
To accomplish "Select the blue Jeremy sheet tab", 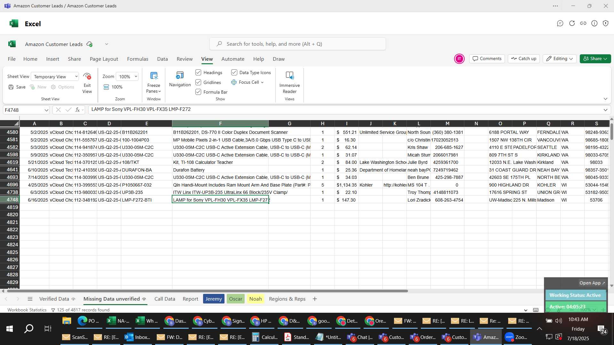I will pos(214,299).
